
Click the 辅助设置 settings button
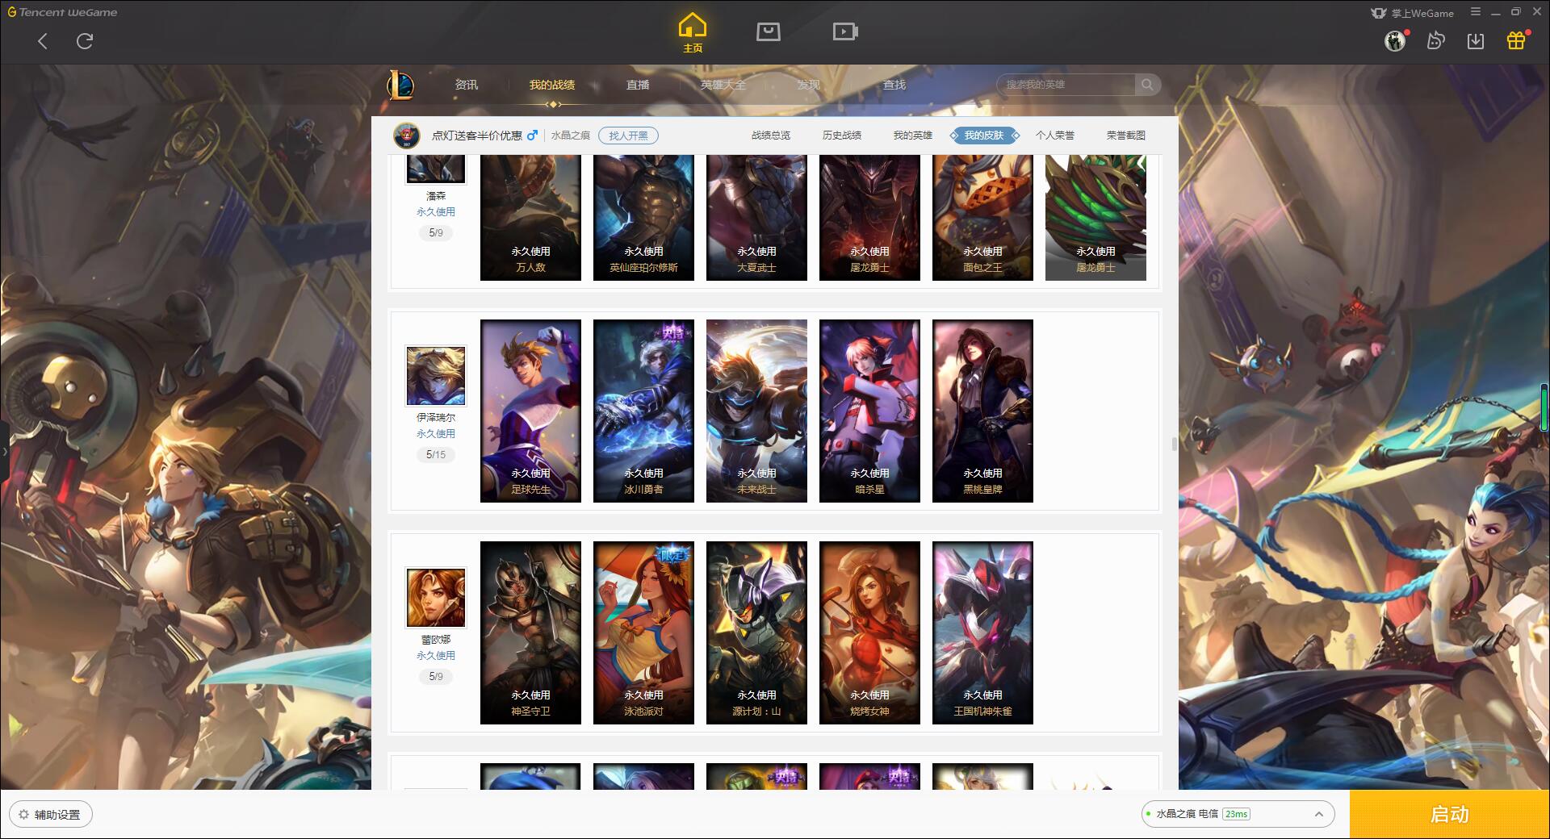point(51,815)
